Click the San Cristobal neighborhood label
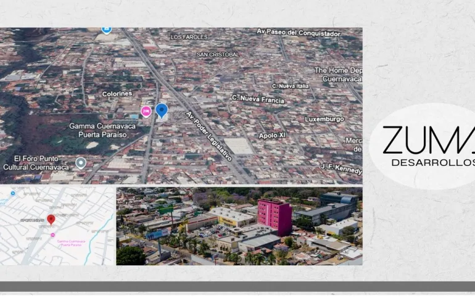 click(217, 54)
